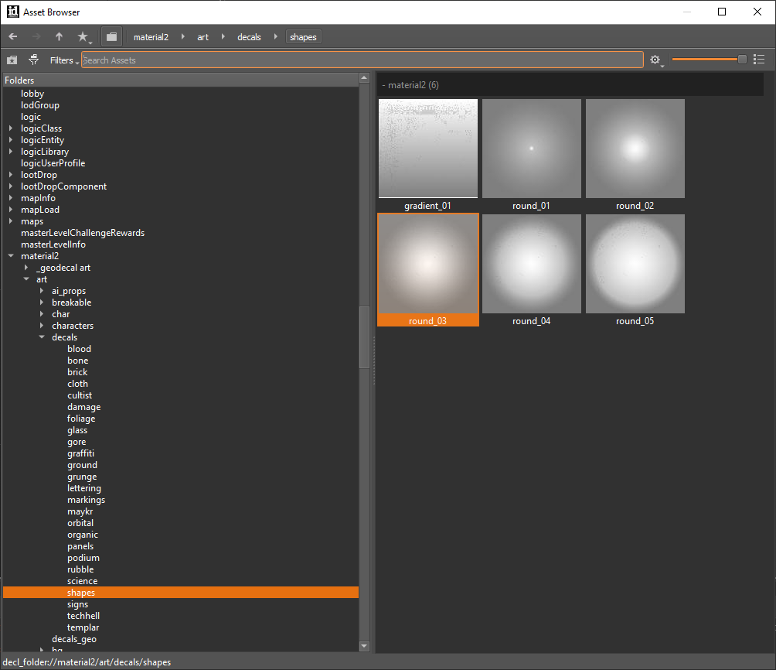776x670 pixels.
Task: Expand the lootDrop folder
Action: (x=11, y=174)
